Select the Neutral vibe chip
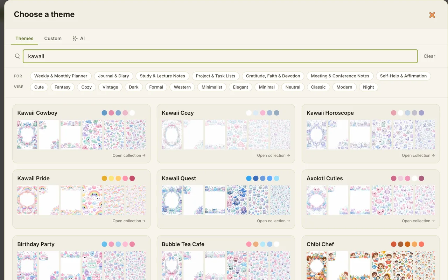Image resolution: width=448 pixels, height=280 pixels. (293, 87)
